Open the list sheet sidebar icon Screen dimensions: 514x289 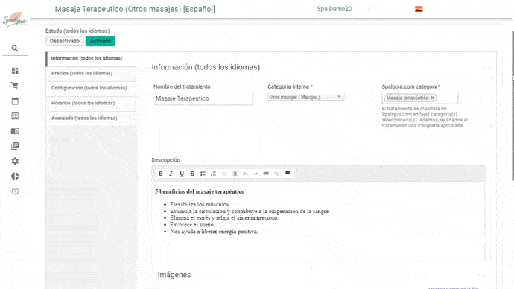[x=15, y=116]
